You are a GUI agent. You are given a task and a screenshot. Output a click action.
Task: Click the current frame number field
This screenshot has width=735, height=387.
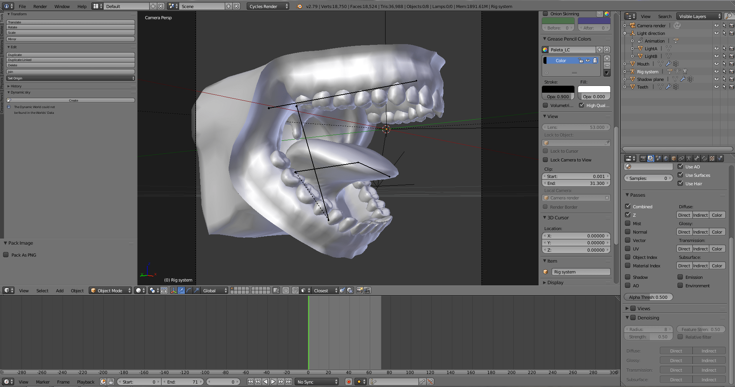tap(224, 382)
